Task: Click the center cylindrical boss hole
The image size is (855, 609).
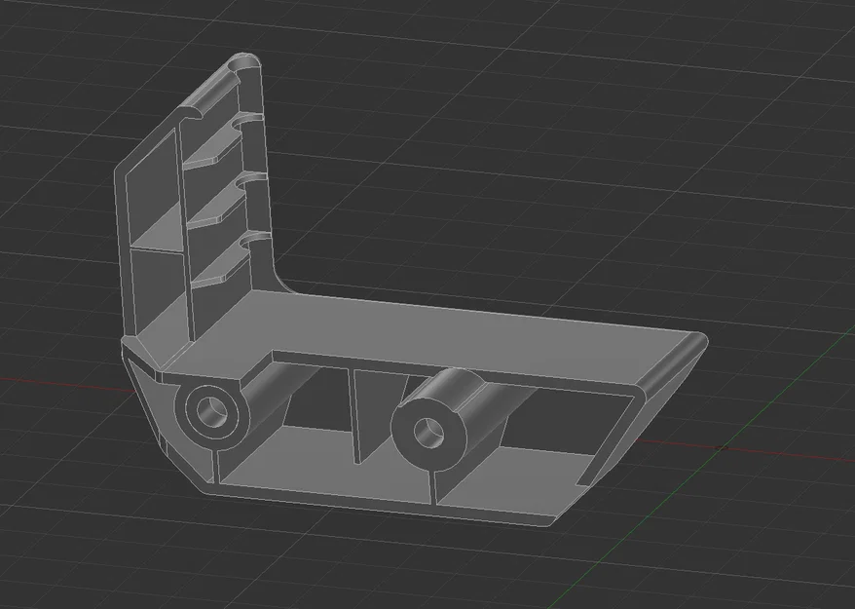Action: pos(429,433)
